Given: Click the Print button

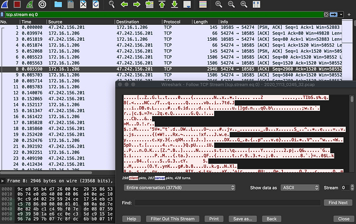Looking at the screenshot, I should coord(214,219).
